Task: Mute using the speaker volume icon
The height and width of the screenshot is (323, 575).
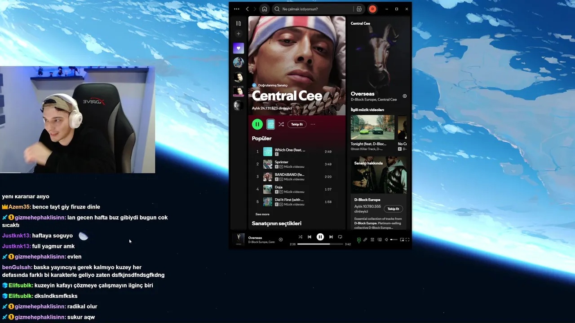Action: pyautogui.click(x=386, y=240)
